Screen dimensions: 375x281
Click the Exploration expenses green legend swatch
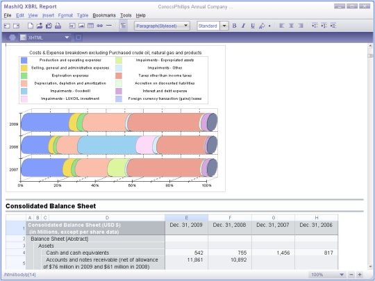click(24, 76)
